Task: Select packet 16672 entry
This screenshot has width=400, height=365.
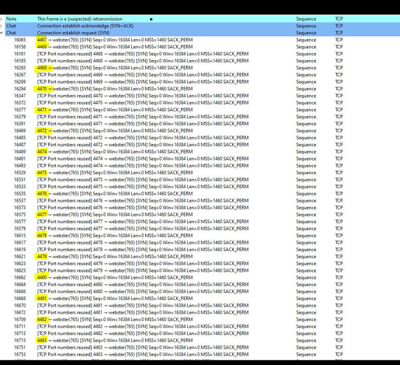Action: coord(200,312)
